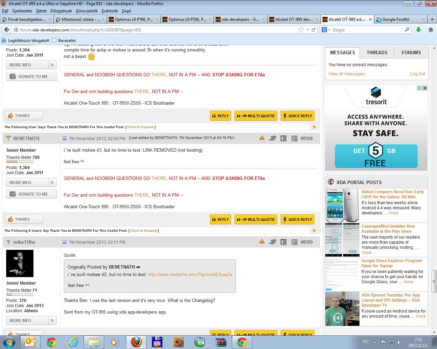
Task: Close the Tresorit ad with X icon
Action: [425, 88]
